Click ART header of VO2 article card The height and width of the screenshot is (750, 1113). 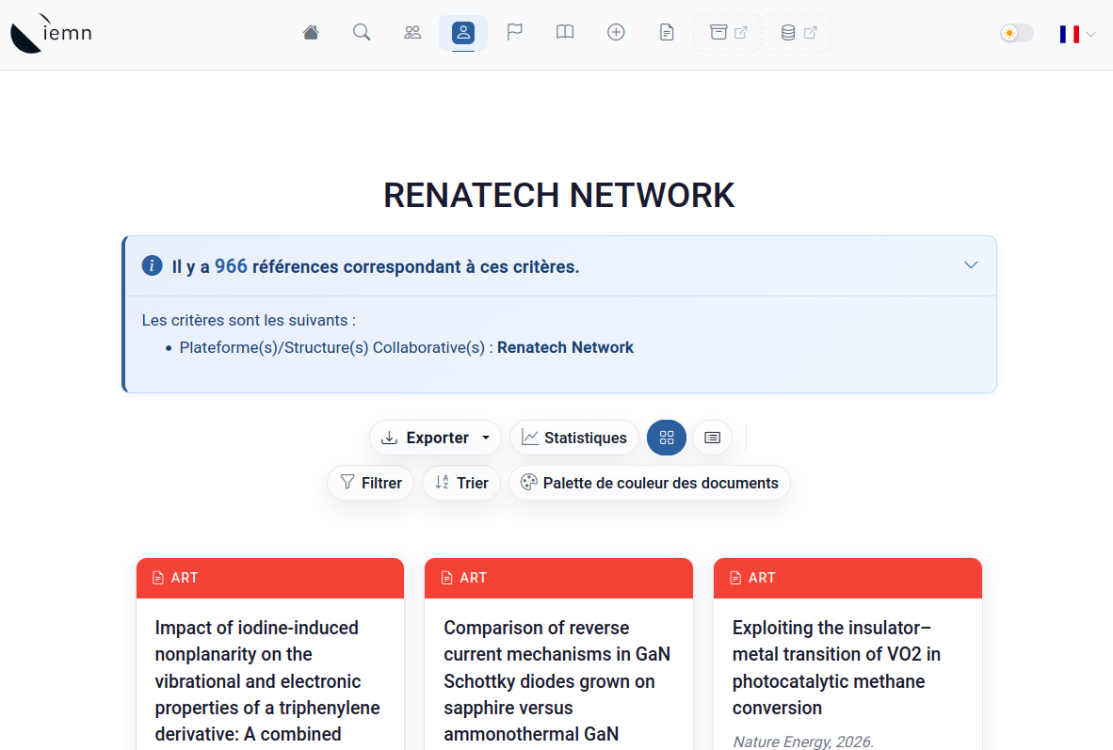point(847,579)
